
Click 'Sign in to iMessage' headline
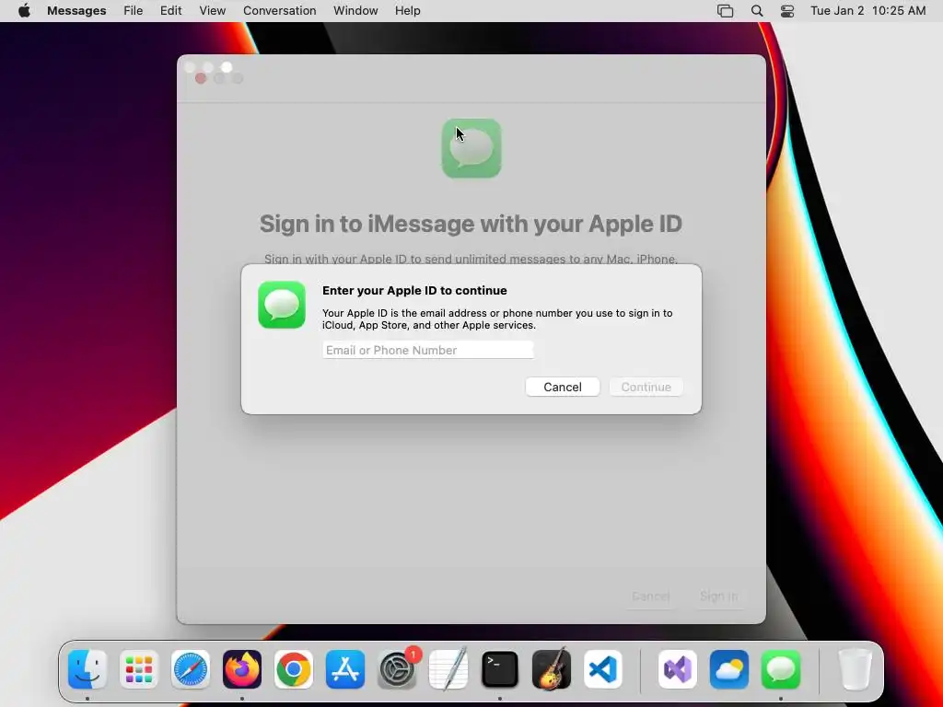(471, 224)
